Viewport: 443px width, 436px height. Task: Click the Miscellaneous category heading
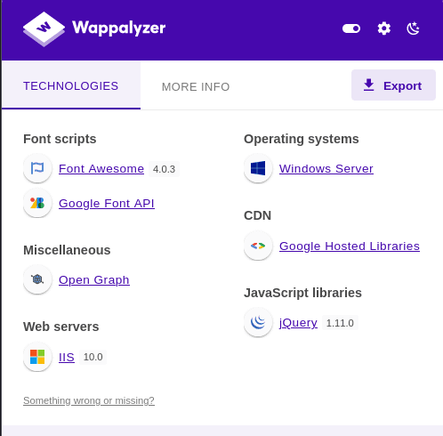point(67,250)
